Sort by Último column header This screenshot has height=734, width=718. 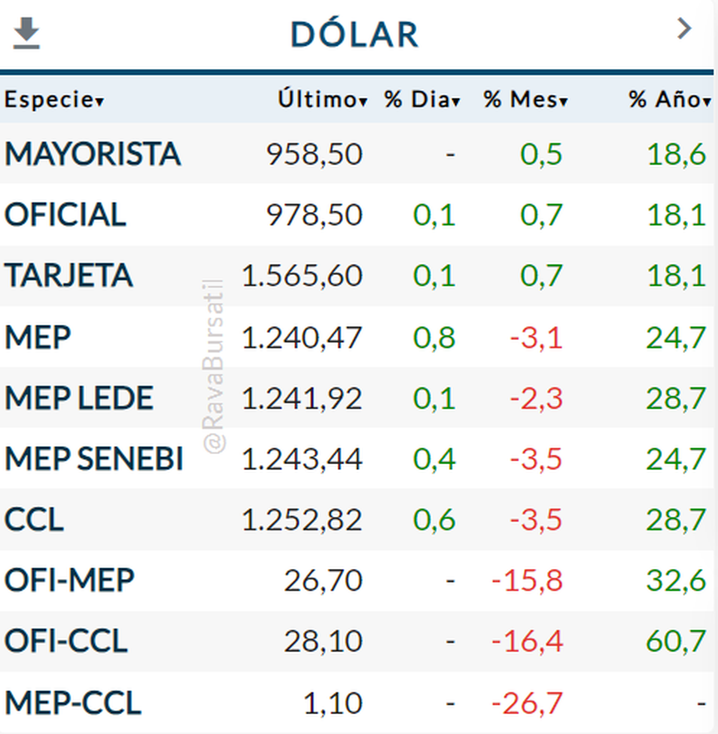coord(322,99)
